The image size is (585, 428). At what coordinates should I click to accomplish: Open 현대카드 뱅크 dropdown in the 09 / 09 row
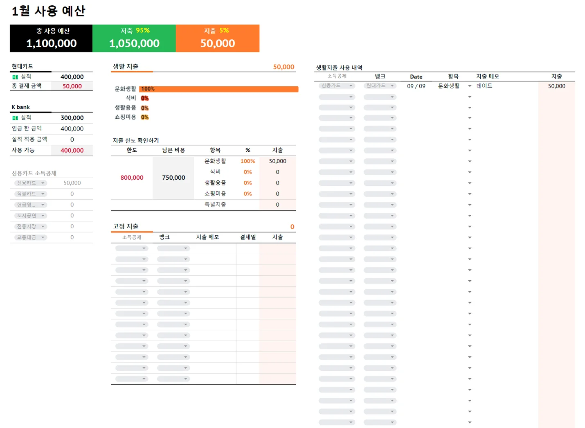point(380,86)
